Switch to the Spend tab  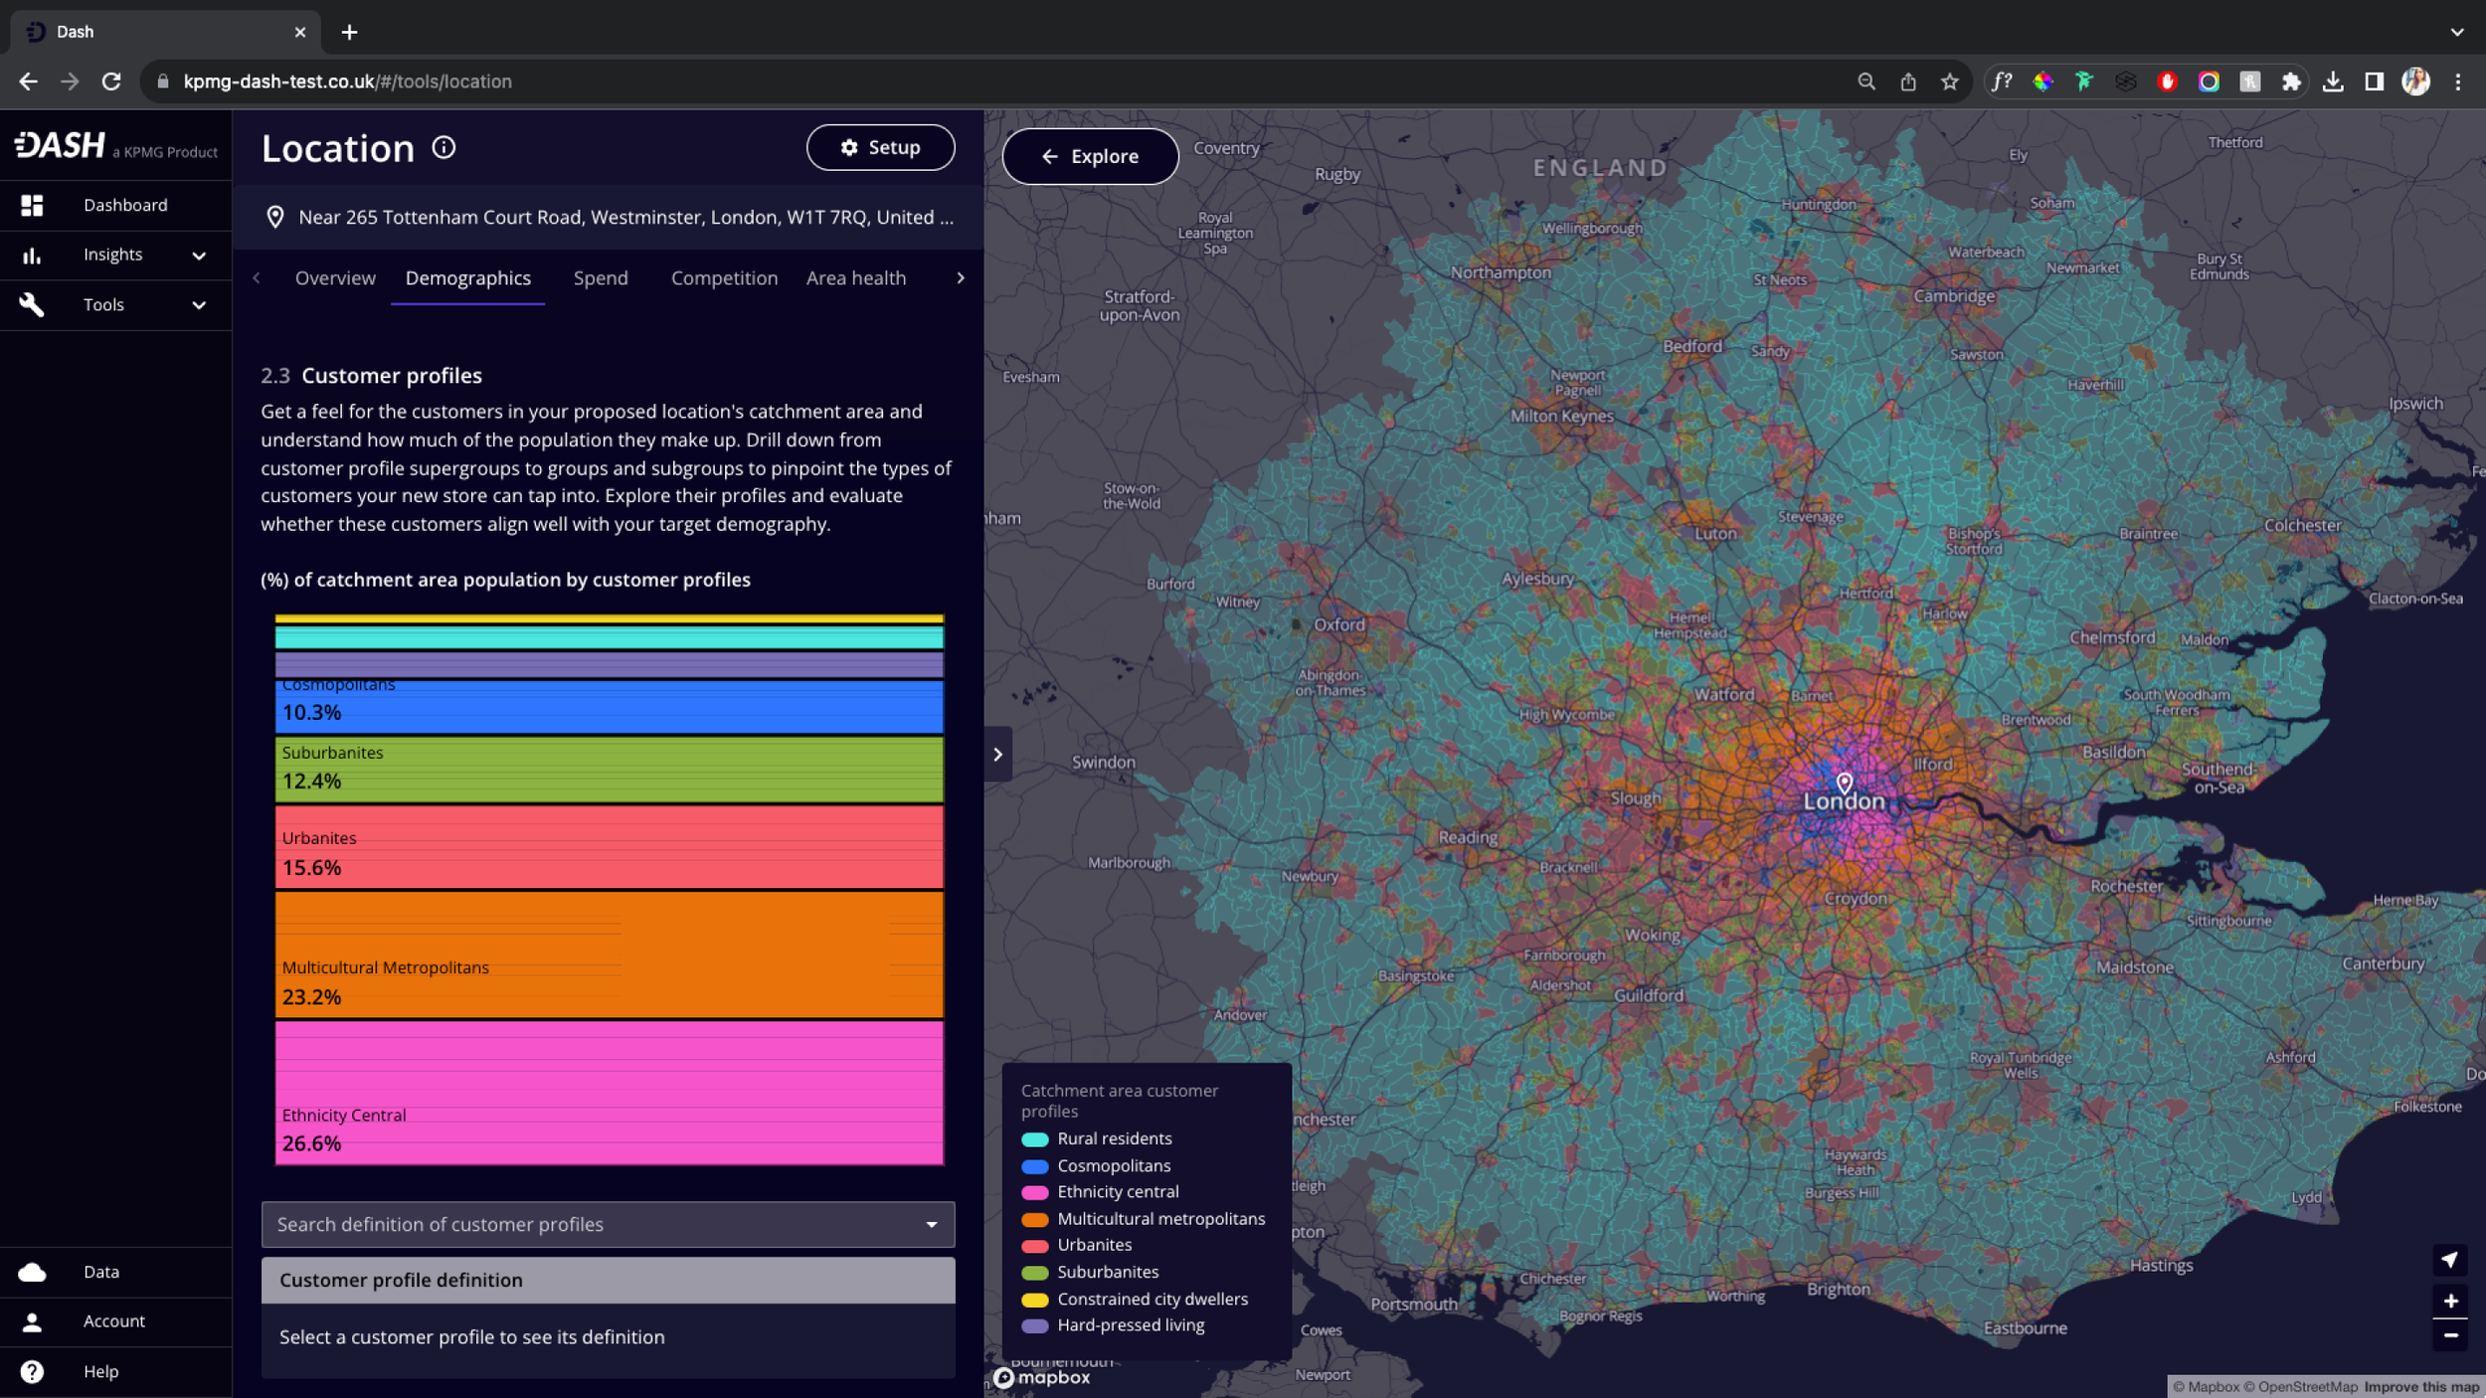600,278
